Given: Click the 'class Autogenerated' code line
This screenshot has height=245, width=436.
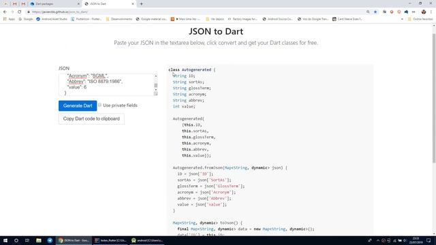Looking at the screenshot, I should (192, 69).
